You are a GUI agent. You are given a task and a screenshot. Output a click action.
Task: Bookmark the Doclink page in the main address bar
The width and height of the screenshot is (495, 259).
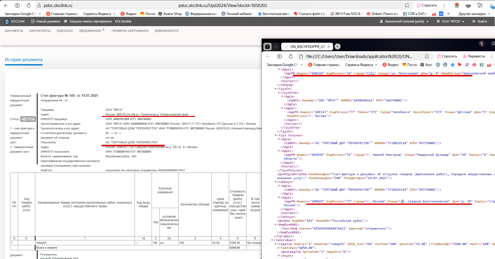point(407,5)
